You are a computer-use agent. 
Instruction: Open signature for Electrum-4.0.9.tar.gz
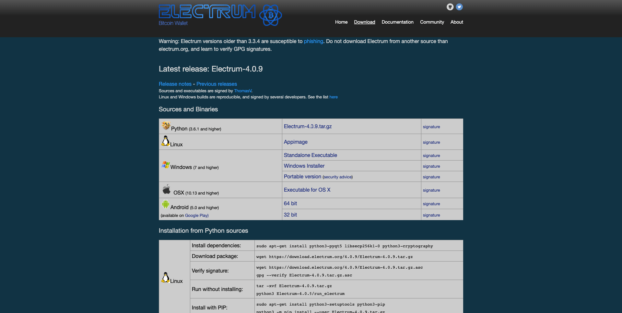[431, 127]
